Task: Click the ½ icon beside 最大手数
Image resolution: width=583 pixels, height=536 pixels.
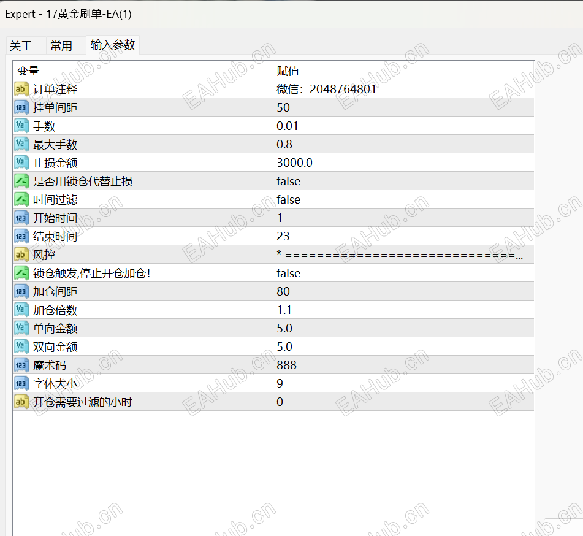Action: [x=21, y=144]
